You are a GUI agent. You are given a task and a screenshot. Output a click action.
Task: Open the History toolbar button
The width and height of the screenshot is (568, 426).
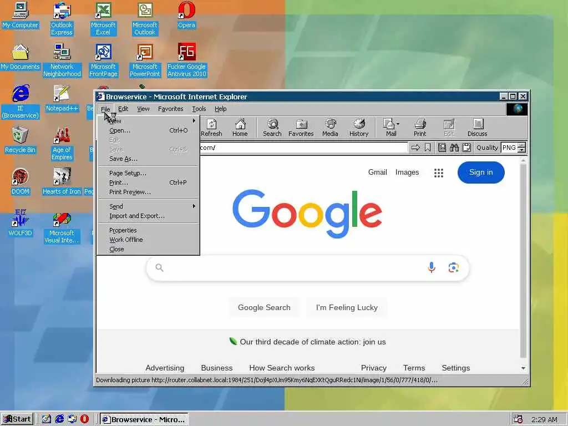359,128
